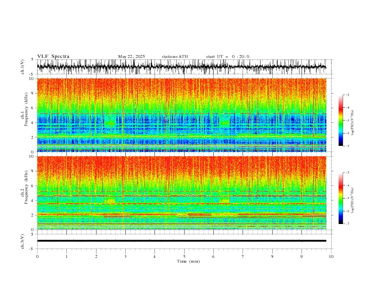Click time axis tick label "1"

coord(66,256)
